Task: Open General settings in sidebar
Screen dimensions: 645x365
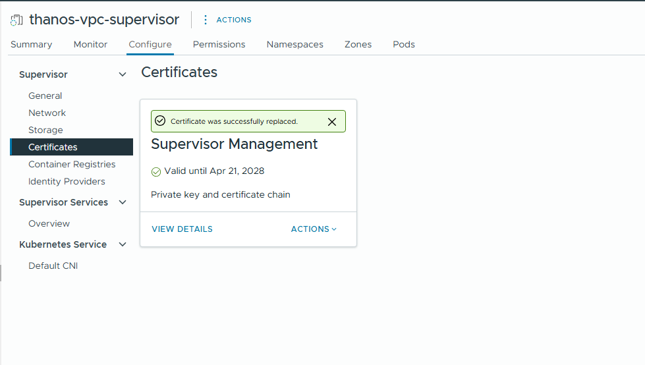Action: pyautogui.click(x=45, y=96)
